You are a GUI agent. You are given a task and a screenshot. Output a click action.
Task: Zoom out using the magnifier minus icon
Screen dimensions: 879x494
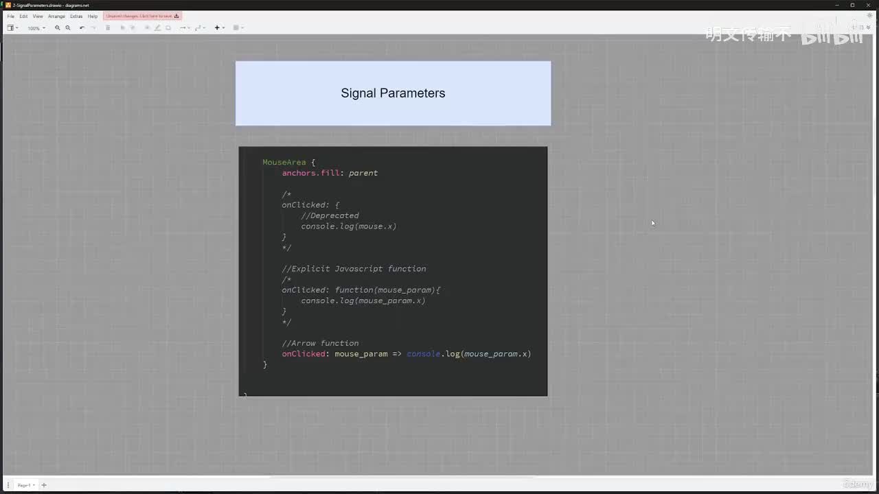(x=67, y=28)
